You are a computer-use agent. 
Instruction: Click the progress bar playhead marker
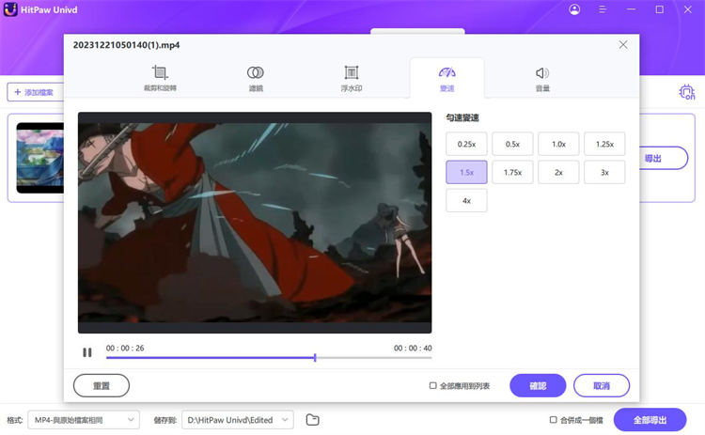(x=315, y=358)
